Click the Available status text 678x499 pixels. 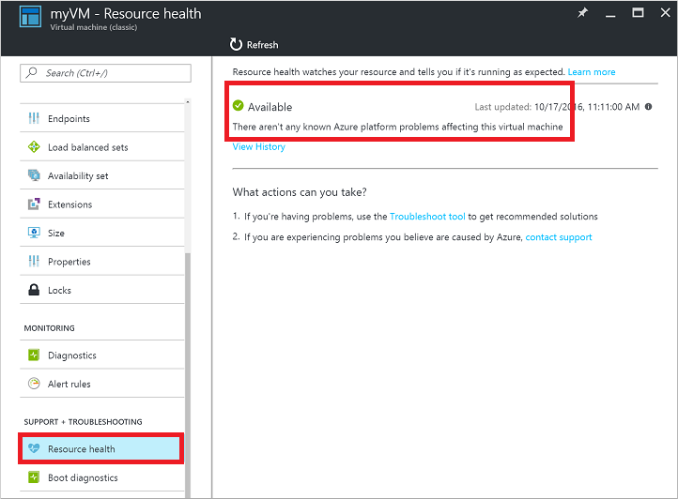(270, 107)
